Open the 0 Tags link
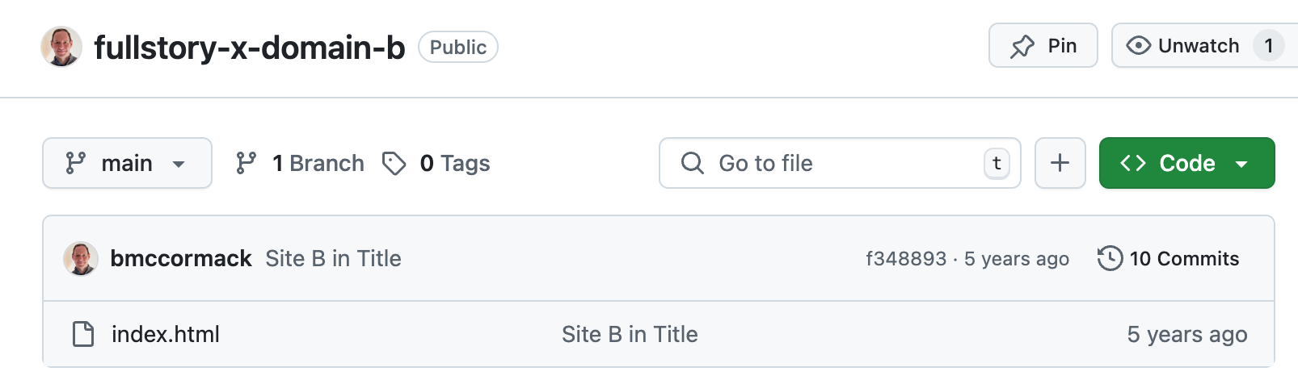This screenshot has width=1298, height=384. pyautogui.click(x=454, y=163)
